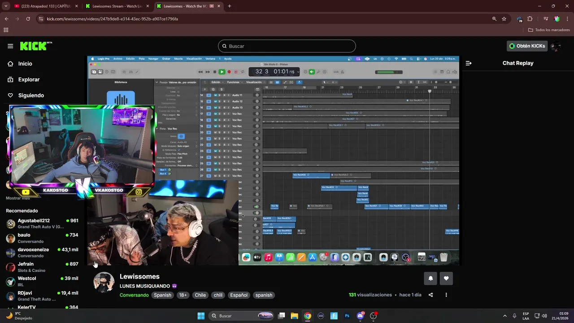Bookmark this page with the star icon
Screen dimensions: 574x323
[504, 19]
